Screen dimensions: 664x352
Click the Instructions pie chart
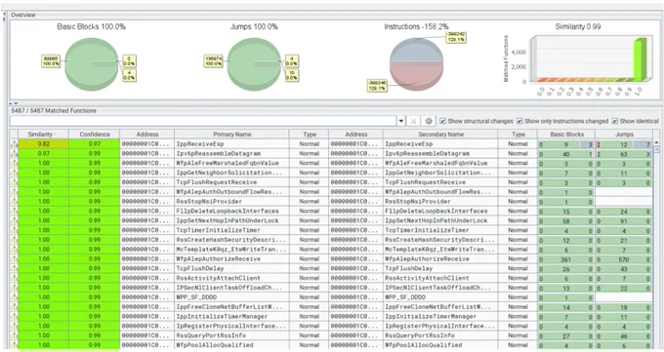[x=416, y=64]
